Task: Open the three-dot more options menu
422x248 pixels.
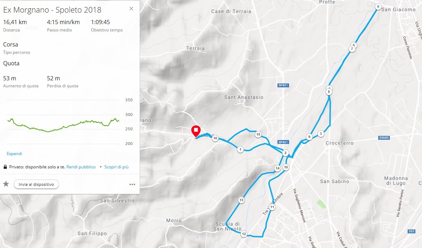Action: (132, 184)
